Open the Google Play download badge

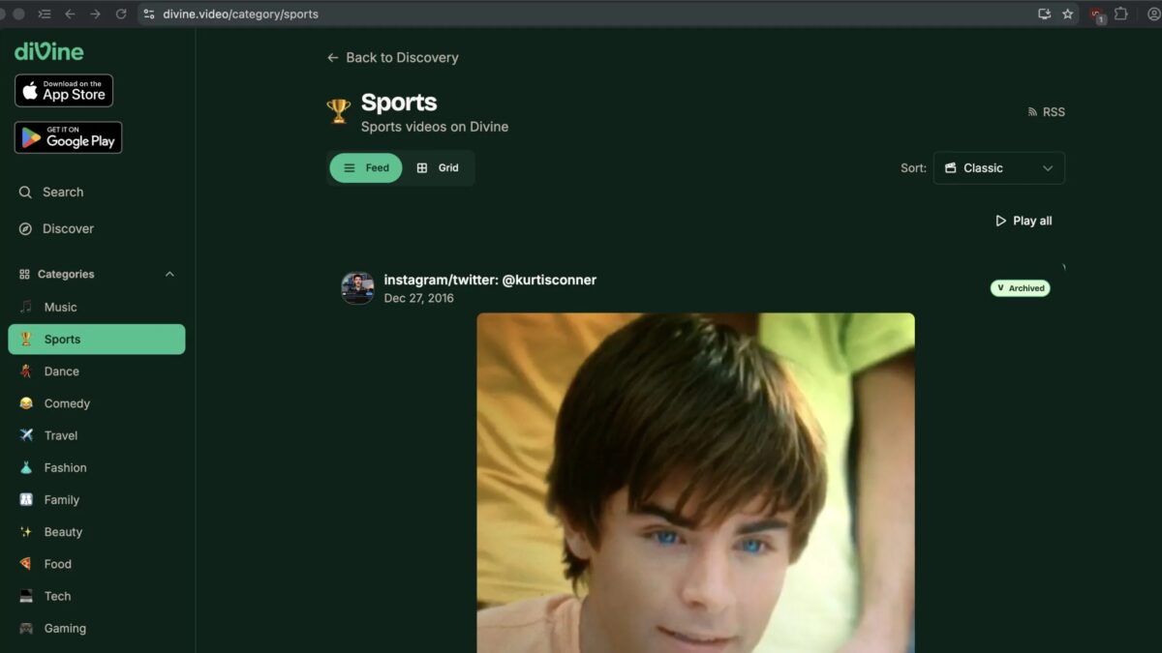pos(68,137)
